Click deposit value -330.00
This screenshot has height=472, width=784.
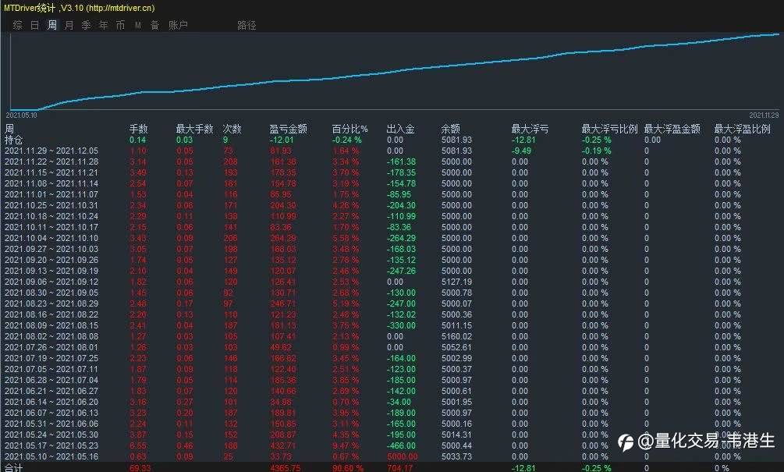401,325
